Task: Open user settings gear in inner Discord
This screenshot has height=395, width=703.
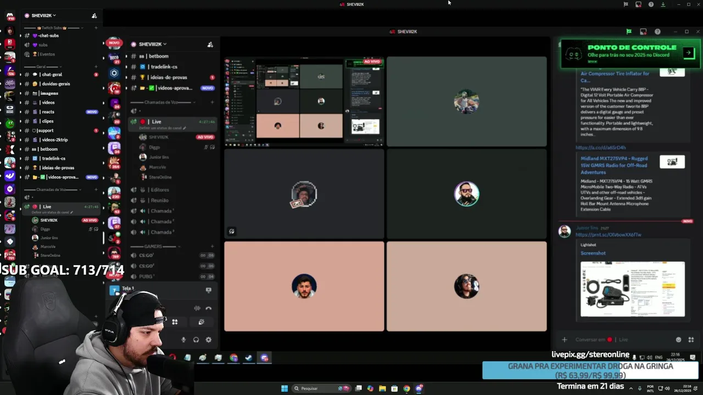Action: pyautogui.click(x=209, y=340)
